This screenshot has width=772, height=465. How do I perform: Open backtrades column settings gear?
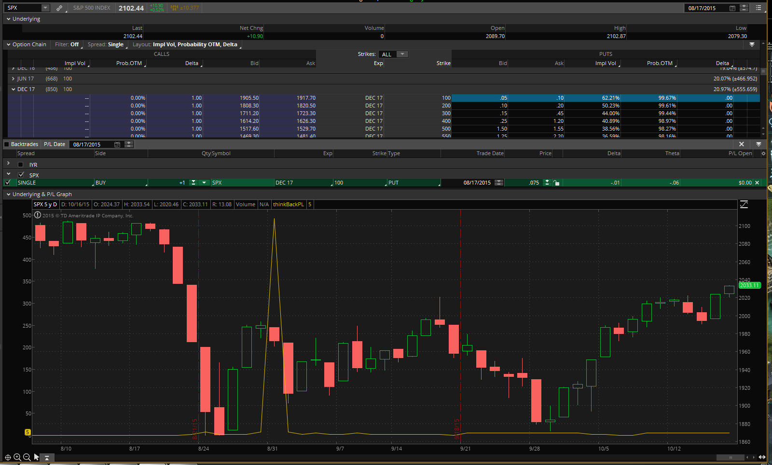pos(763,153)
